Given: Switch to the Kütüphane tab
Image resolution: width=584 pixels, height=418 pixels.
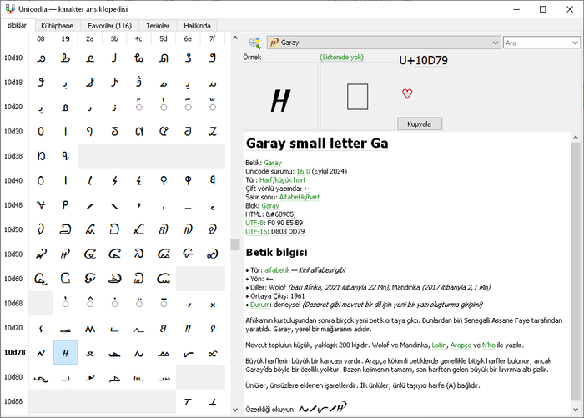Looking at the screenshot, I should point(58,26).
